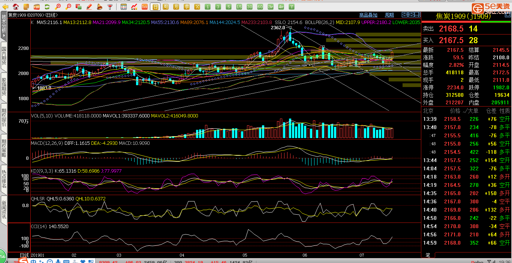Toggle the 月 monthly period button
This screenshot has width=512, height=263.
(x=176, y=7)
